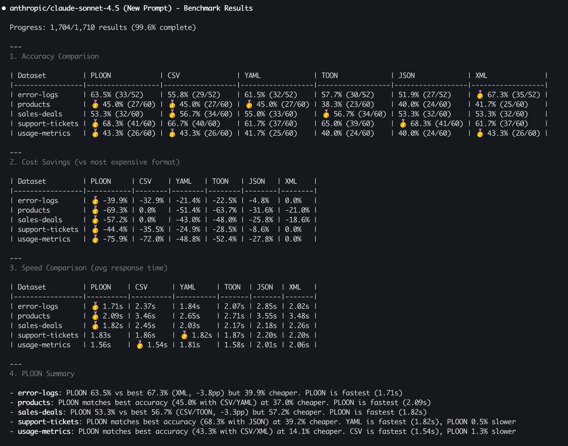Click speed cell '2.37s'
568x446 pixels.
pyautogui.click(x=145, y=306)
